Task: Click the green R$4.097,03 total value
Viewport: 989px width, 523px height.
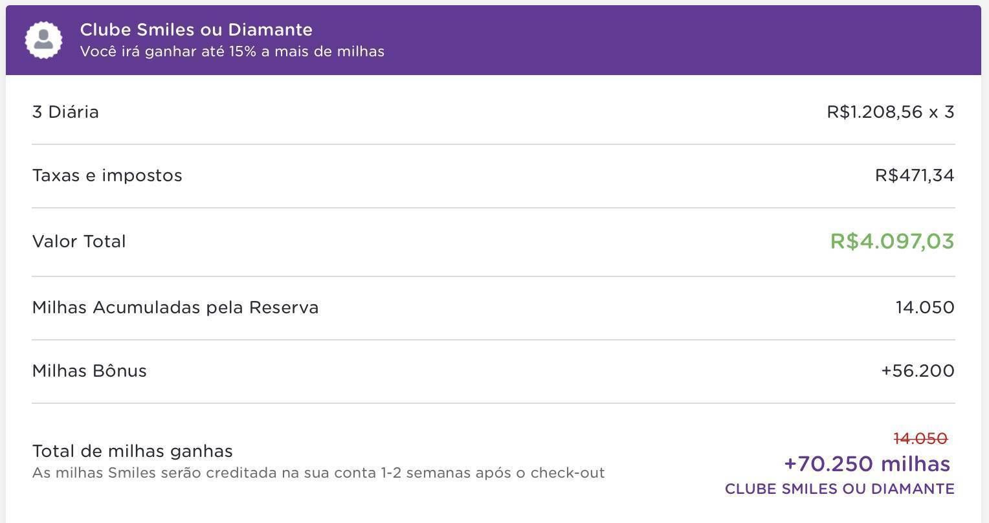Action: [x=893, y=241]
